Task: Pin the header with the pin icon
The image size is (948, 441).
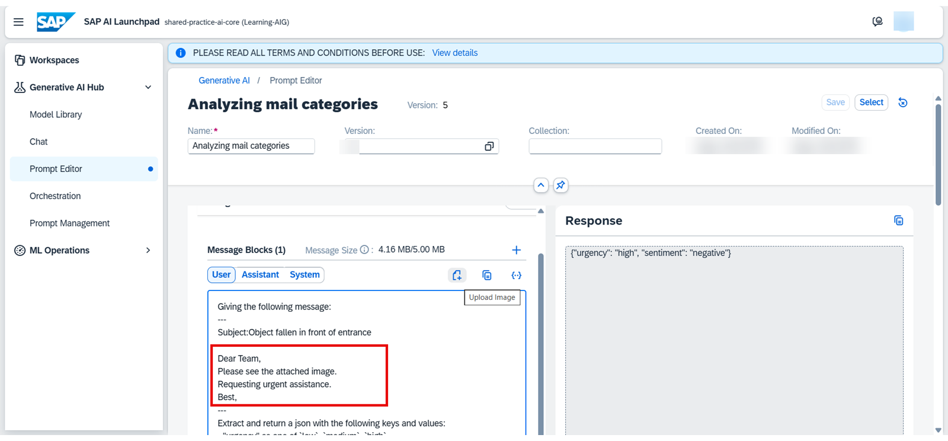Action: click(561, 185)
